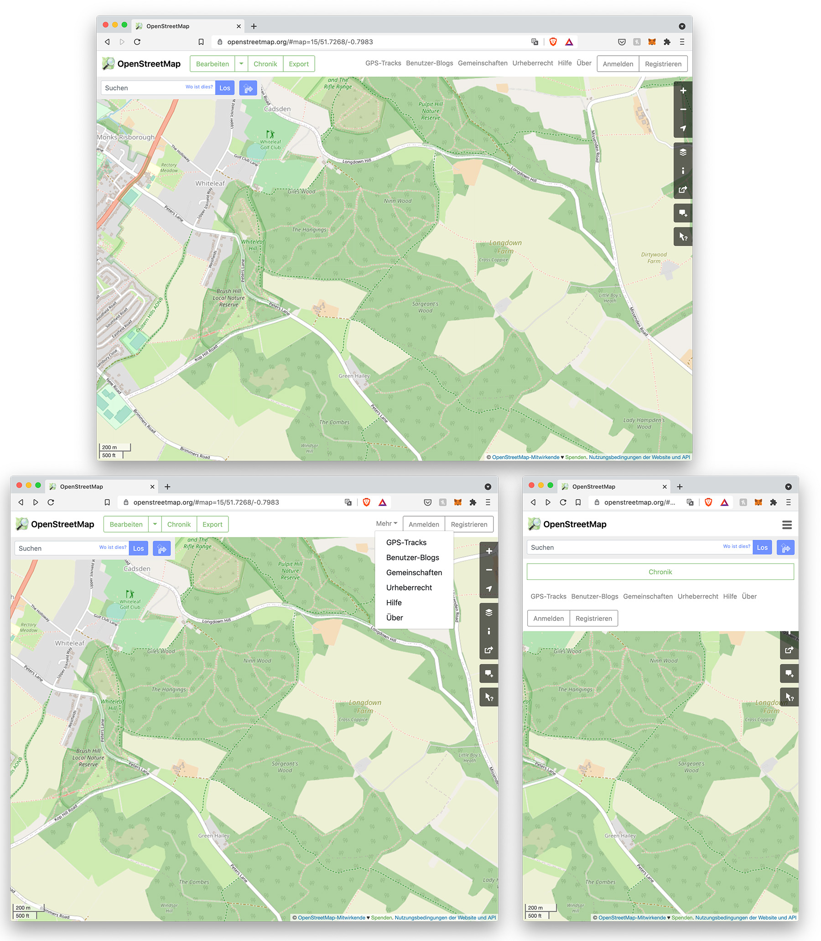Open map key info icon in top window
821x941 pixels.
(683, 171)
